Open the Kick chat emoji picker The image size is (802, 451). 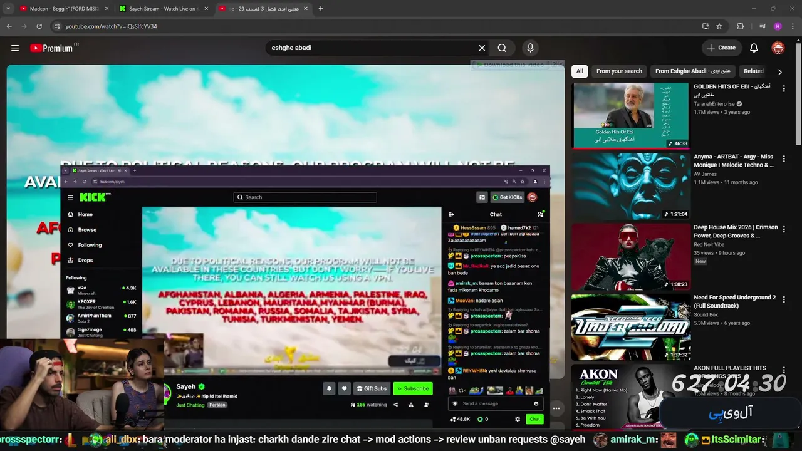point(536,403)
